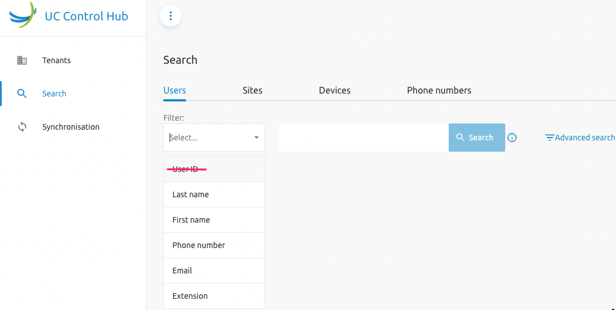Toggle the Filter dropdown arrow
Image resolution: width=616 pixels, height=310 pixels.
(256, 138)
